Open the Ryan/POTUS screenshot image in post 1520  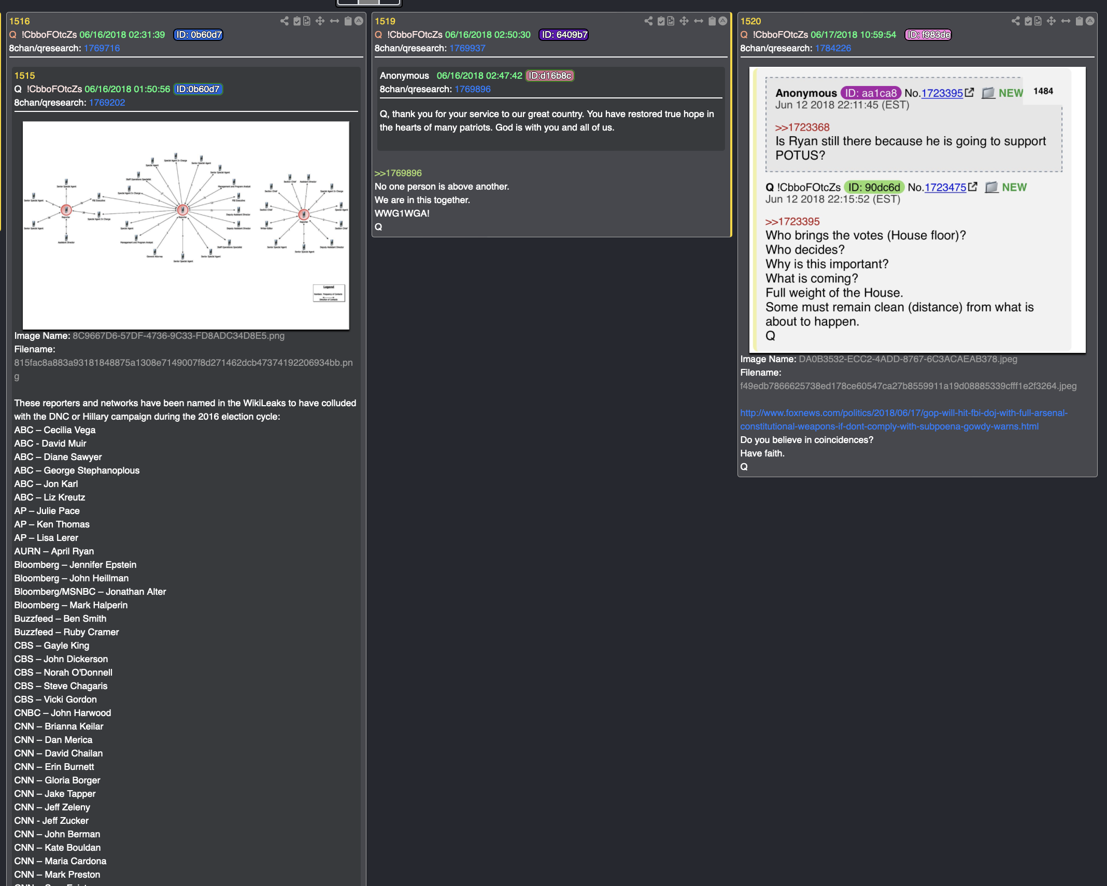917,210
